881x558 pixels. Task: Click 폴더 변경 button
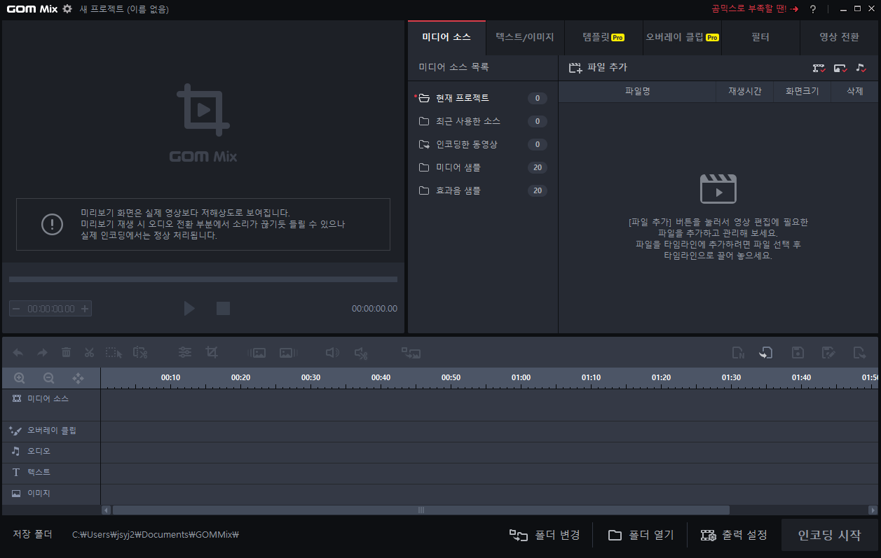(x=545, y=535)
